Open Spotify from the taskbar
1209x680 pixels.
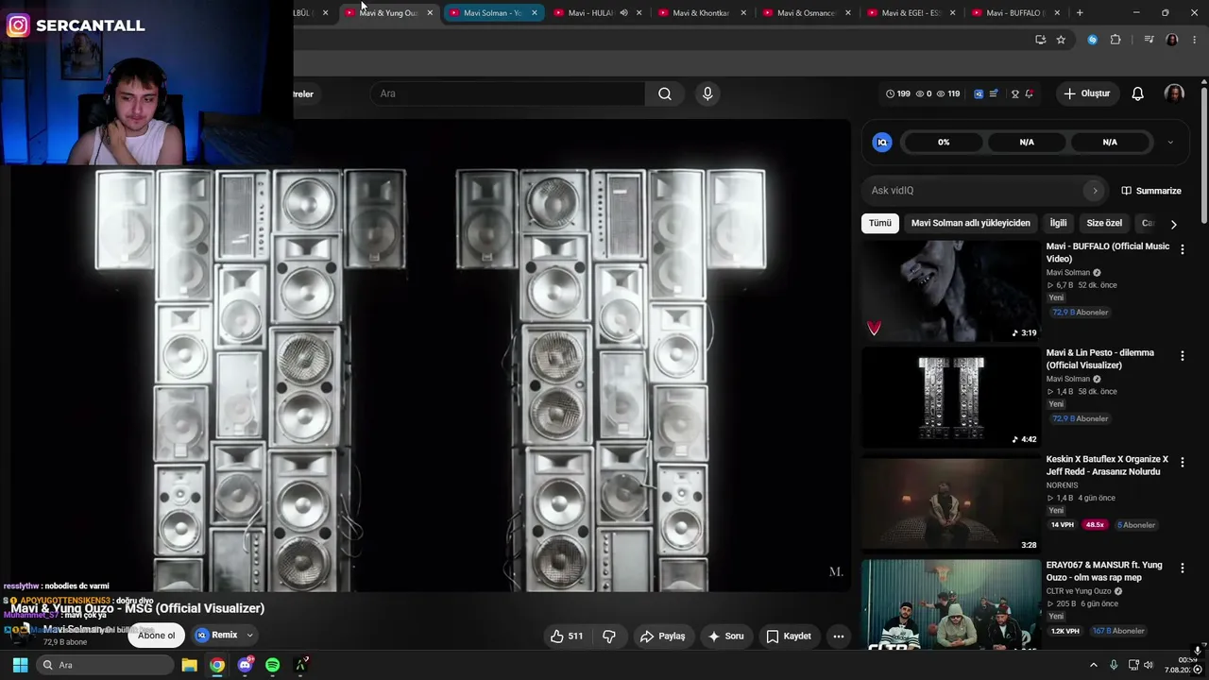click(x=272, y=665)
